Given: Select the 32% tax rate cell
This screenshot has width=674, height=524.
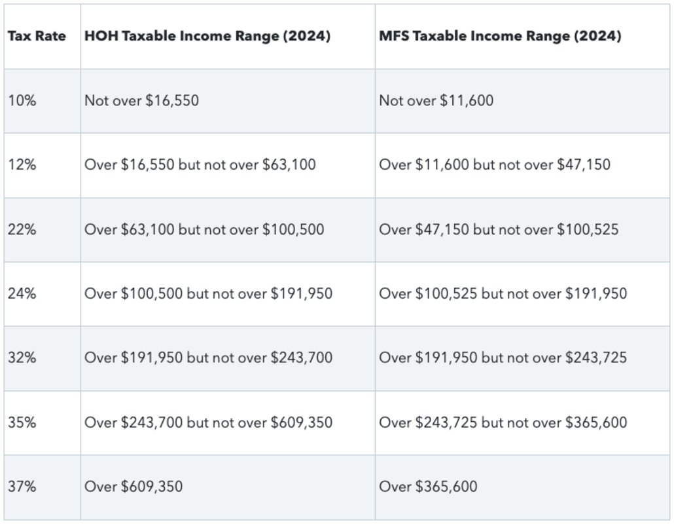Looking at the screenshot, I should coord(22,358).
